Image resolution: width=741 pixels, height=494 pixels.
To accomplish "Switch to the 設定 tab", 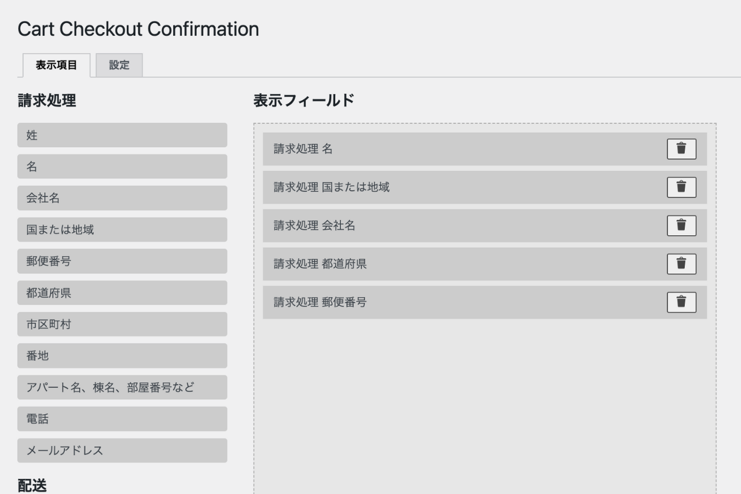I will (x=119, y=65).
